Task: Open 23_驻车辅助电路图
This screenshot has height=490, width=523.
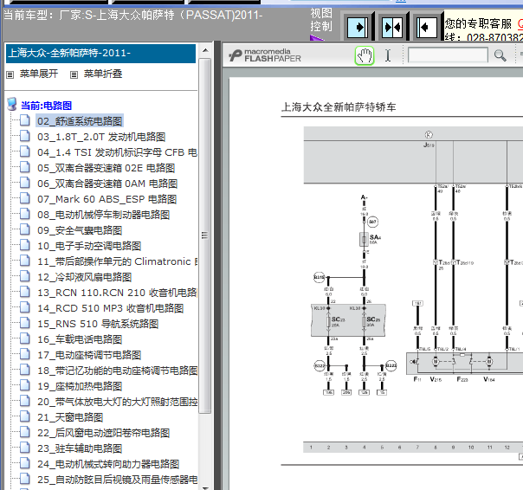Action: click(x=80, y=448)
